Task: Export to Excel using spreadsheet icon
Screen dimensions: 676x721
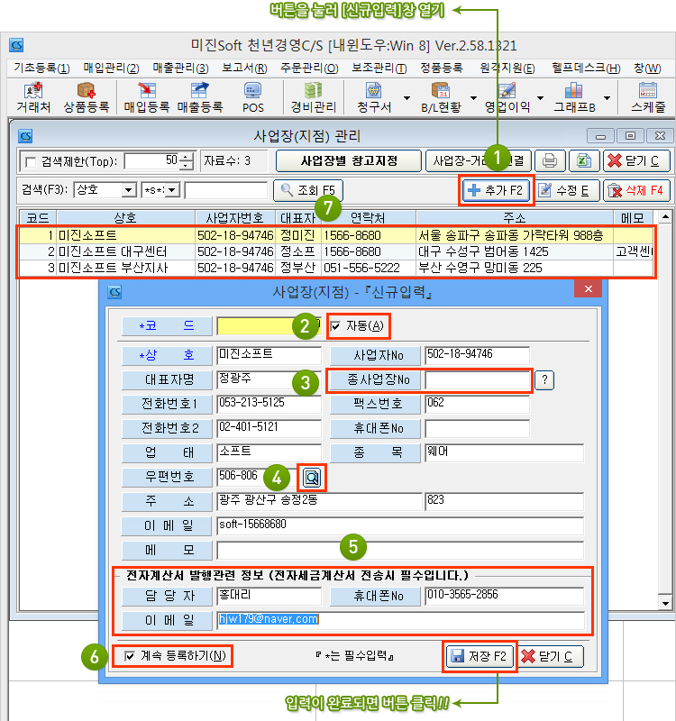Action: click(x=584, y=161)
